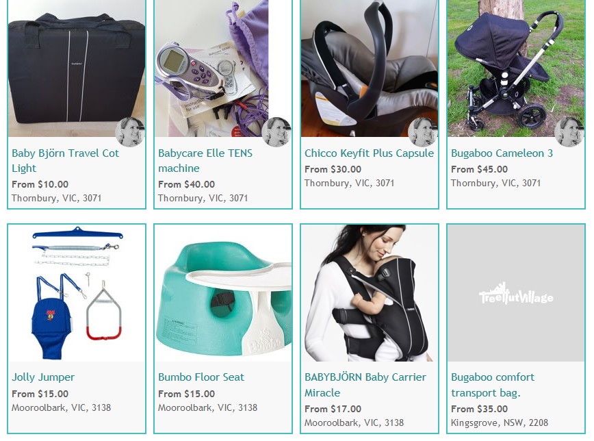The height and width of the screenshot is (441, 594).
Task: Open Bugaboo comfort transport bag title link
Action: tap(493, 385)
